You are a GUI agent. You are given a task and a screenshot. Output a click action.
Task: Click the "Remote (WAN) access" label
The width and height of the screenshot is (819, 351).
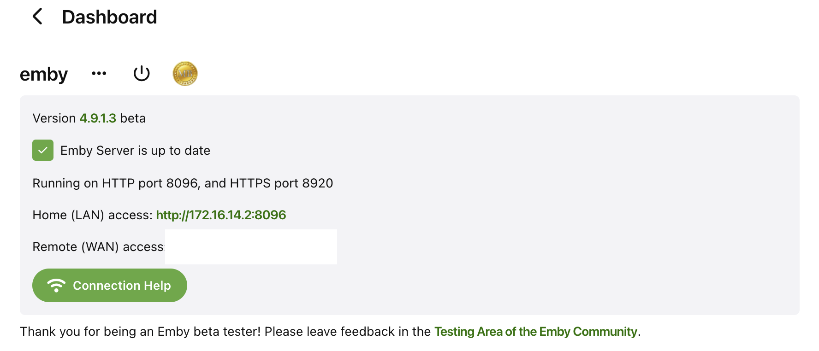click(98, 247)
